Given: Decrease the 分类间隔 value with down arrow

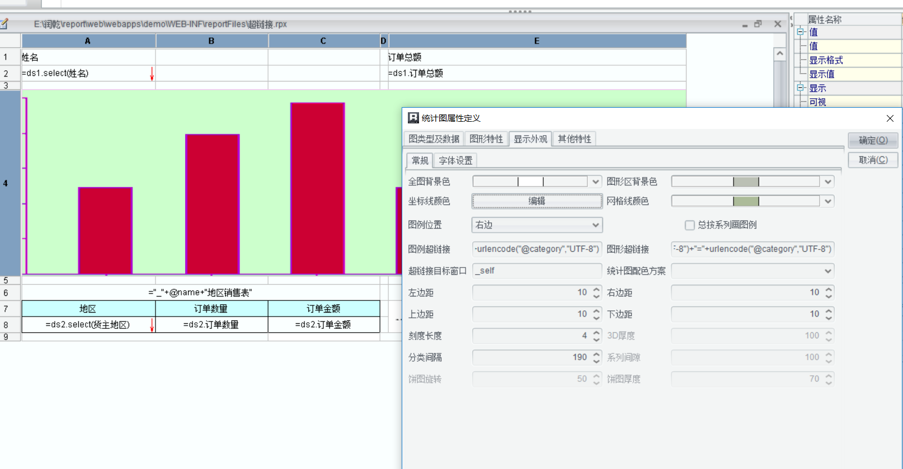Looking at the screenshot, I should pos(596,361).
